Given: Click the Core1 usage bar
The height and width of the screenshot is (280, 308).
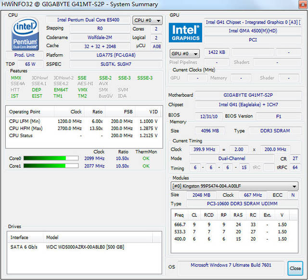Looking at the screenshot, I should 51,166.
